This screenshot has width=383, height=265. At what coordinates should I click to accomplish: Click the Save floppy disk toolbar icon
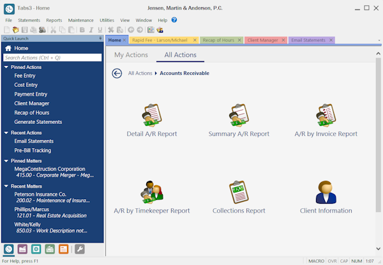[x=24, y=30]
